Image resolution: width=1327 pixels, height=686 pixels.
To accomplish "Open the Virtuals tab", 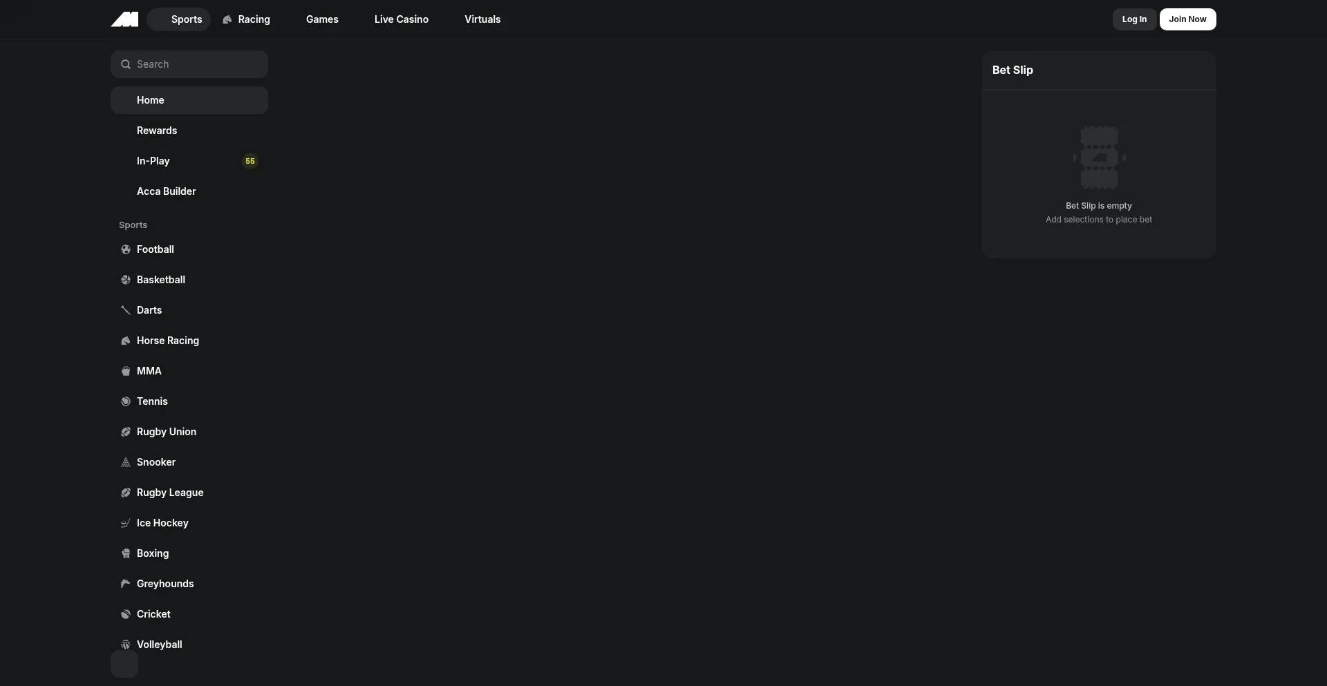I will click(482, 19).
